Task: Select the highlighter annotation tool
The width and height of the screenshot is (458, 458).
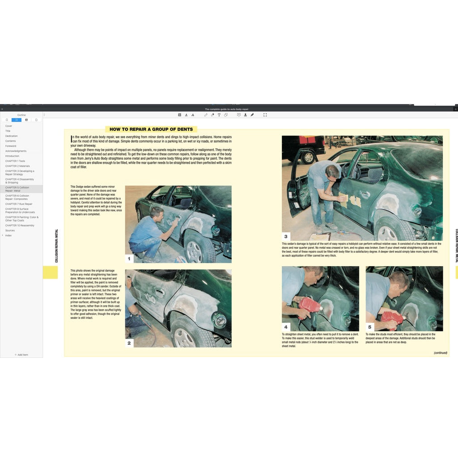Action: pos(212,115)
